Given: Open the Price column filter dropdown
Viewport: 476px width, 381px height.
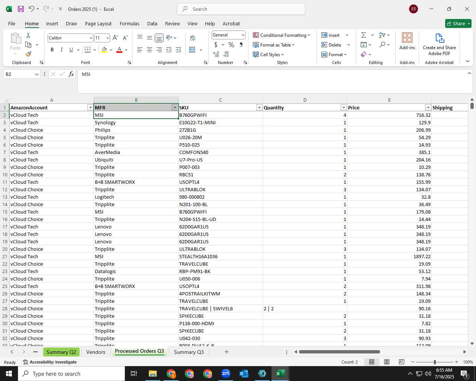Looking at the screenshot, I should pyautogui.click(x=428, y=108).
